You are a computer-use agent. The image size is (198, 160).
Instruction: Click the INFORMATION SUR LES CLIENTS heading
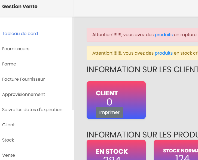pyautogui.click(x=142, y=70)
